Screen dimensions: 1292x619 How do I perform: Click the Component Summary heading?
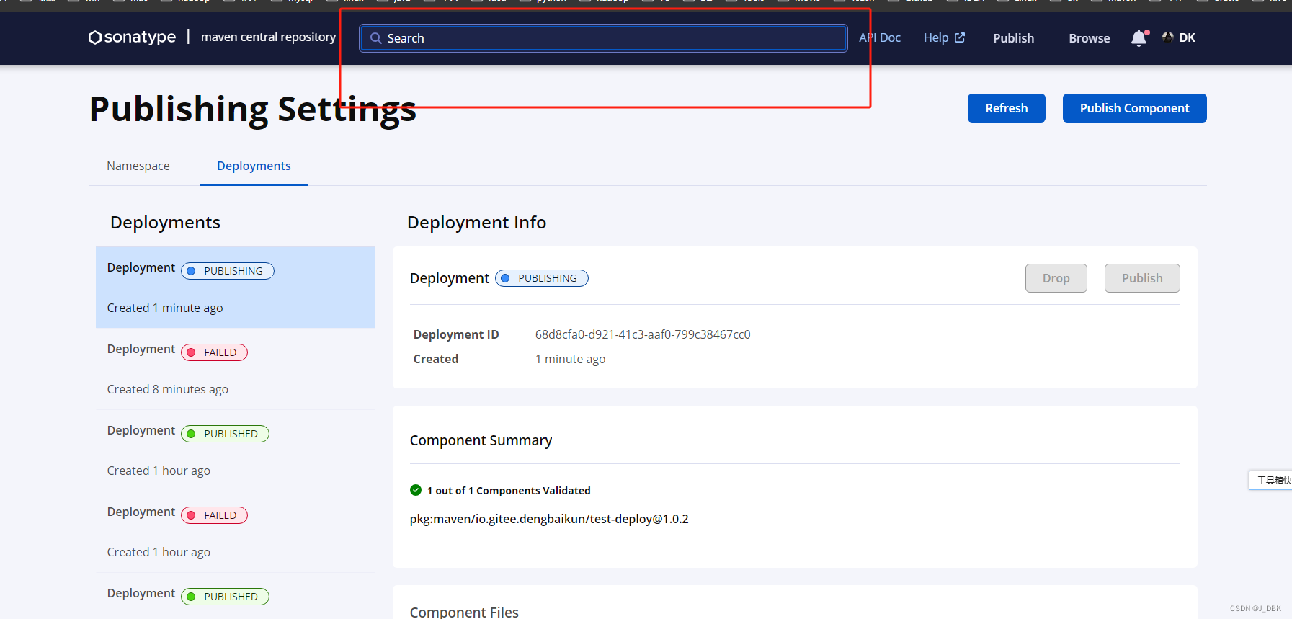(481, 440)
